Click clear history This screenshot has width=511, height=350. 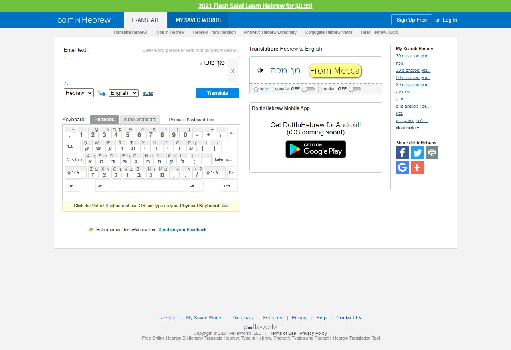pos(408,128)
